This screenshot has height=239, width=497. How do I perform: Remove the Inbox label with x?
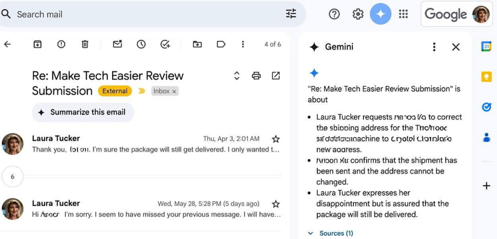(x=174, y=91)
